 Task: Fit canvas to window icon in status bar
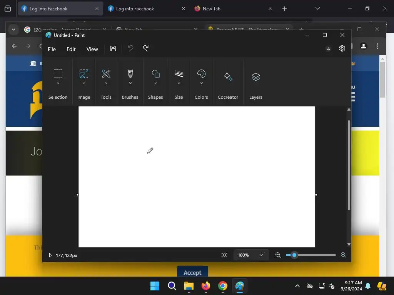click(224, 255)
